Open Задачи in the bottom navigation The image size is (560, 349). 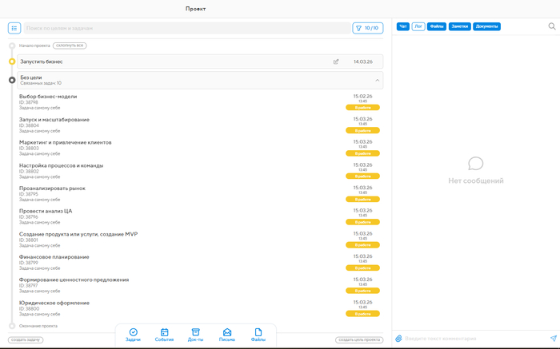pyautogui.click(x=134, y=335)
